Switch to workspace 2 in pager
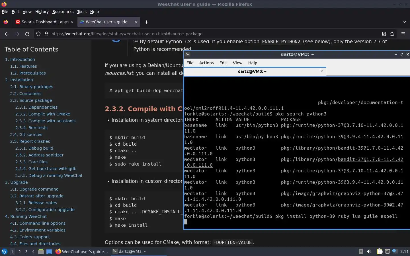Viewport: 410px width, 256px height. 19,251
